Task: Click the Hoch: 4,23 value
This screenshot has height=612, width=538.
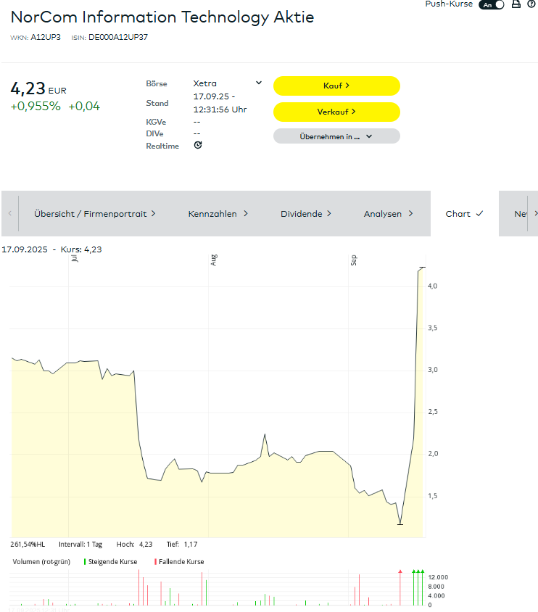Action: coord(135,545)
